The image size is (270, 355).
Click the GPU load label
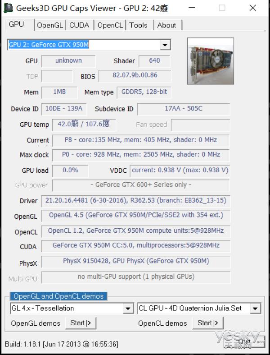click(x=35, y=171)
